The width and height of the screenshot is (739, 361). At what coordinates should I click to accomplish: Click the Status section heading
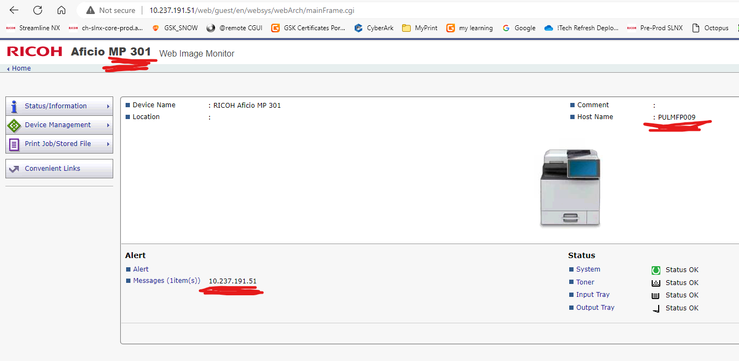click(x=582, y=255)
